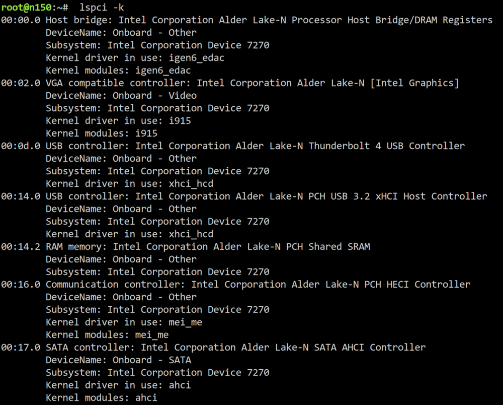Click the Kernel modules i915 line

(102, 133)
